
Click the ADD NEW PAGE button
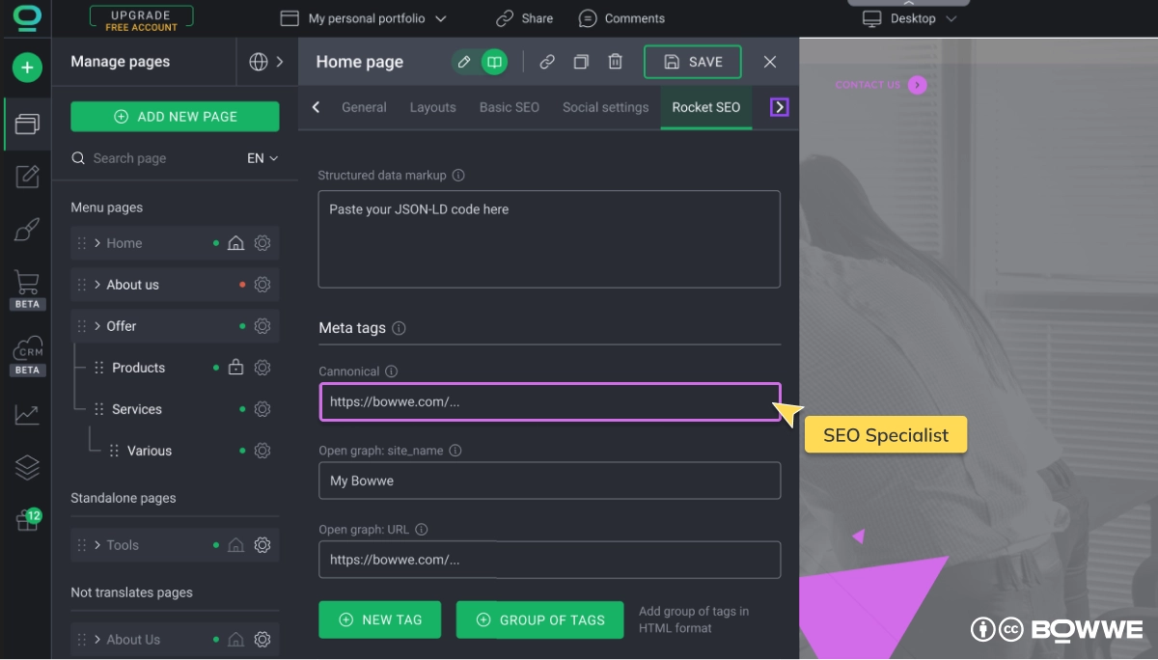click(175, 117)
